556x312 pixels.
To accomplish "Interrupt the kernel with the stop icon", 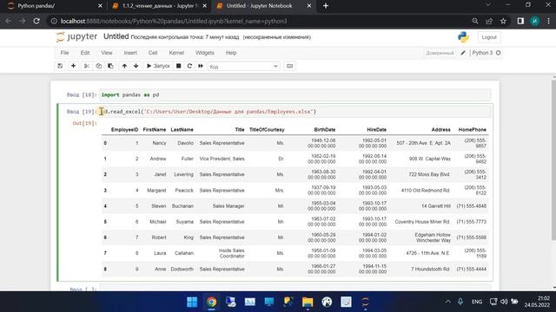I will tap(179, 66).
